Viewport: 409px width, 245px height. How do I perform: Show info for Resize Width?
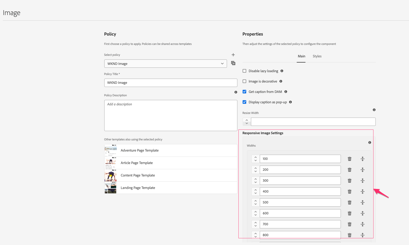(374, 110)
